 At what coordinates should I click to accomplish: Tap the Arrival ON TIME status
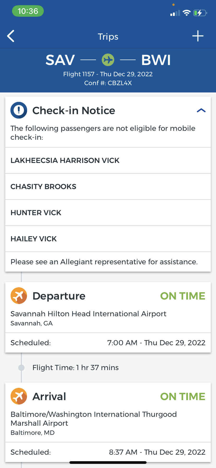click(x=183, y=396)
